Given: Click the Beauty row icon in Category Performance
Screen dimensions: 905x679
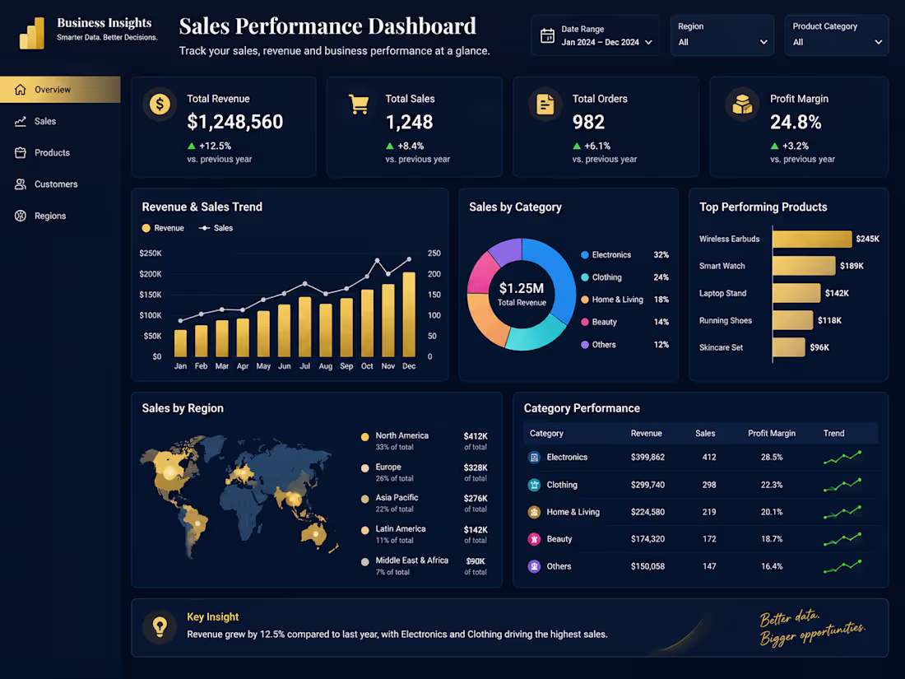Looking at the screenshot, I should coord(535,539).
